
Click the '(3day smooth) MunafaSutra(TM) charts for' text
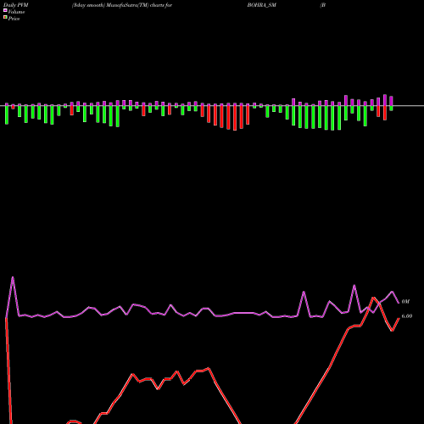tap(122, 5)
